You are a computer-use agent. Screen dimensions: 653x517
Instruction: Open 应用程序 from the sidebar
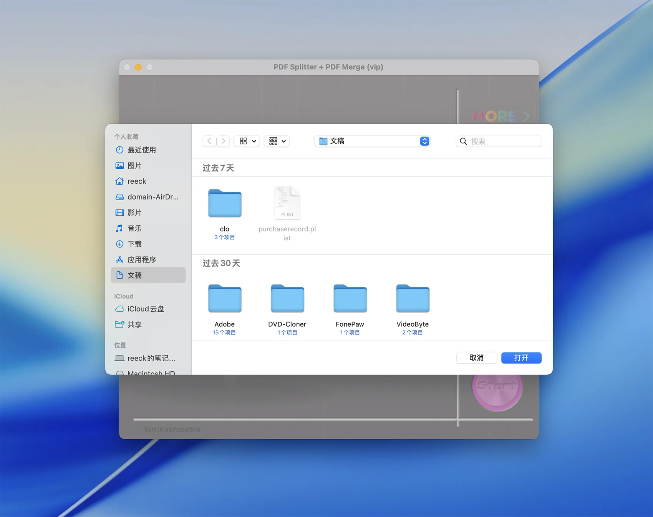[x=142, y=260]
